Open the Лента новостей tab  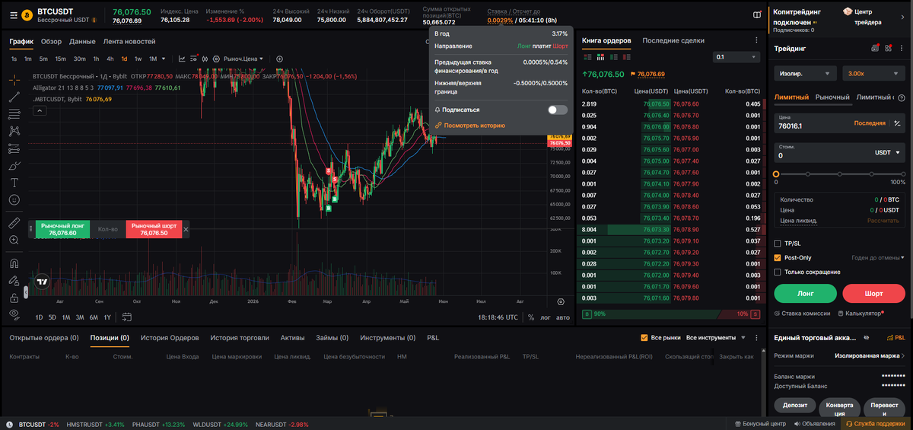129,41
